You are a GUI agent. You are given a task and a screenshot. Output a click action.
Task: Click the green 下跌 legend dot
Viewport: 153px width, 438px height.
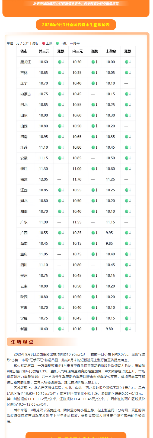click(x=58, y=43)
